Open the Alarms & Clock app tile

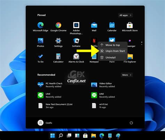click(x=76, y=58)
